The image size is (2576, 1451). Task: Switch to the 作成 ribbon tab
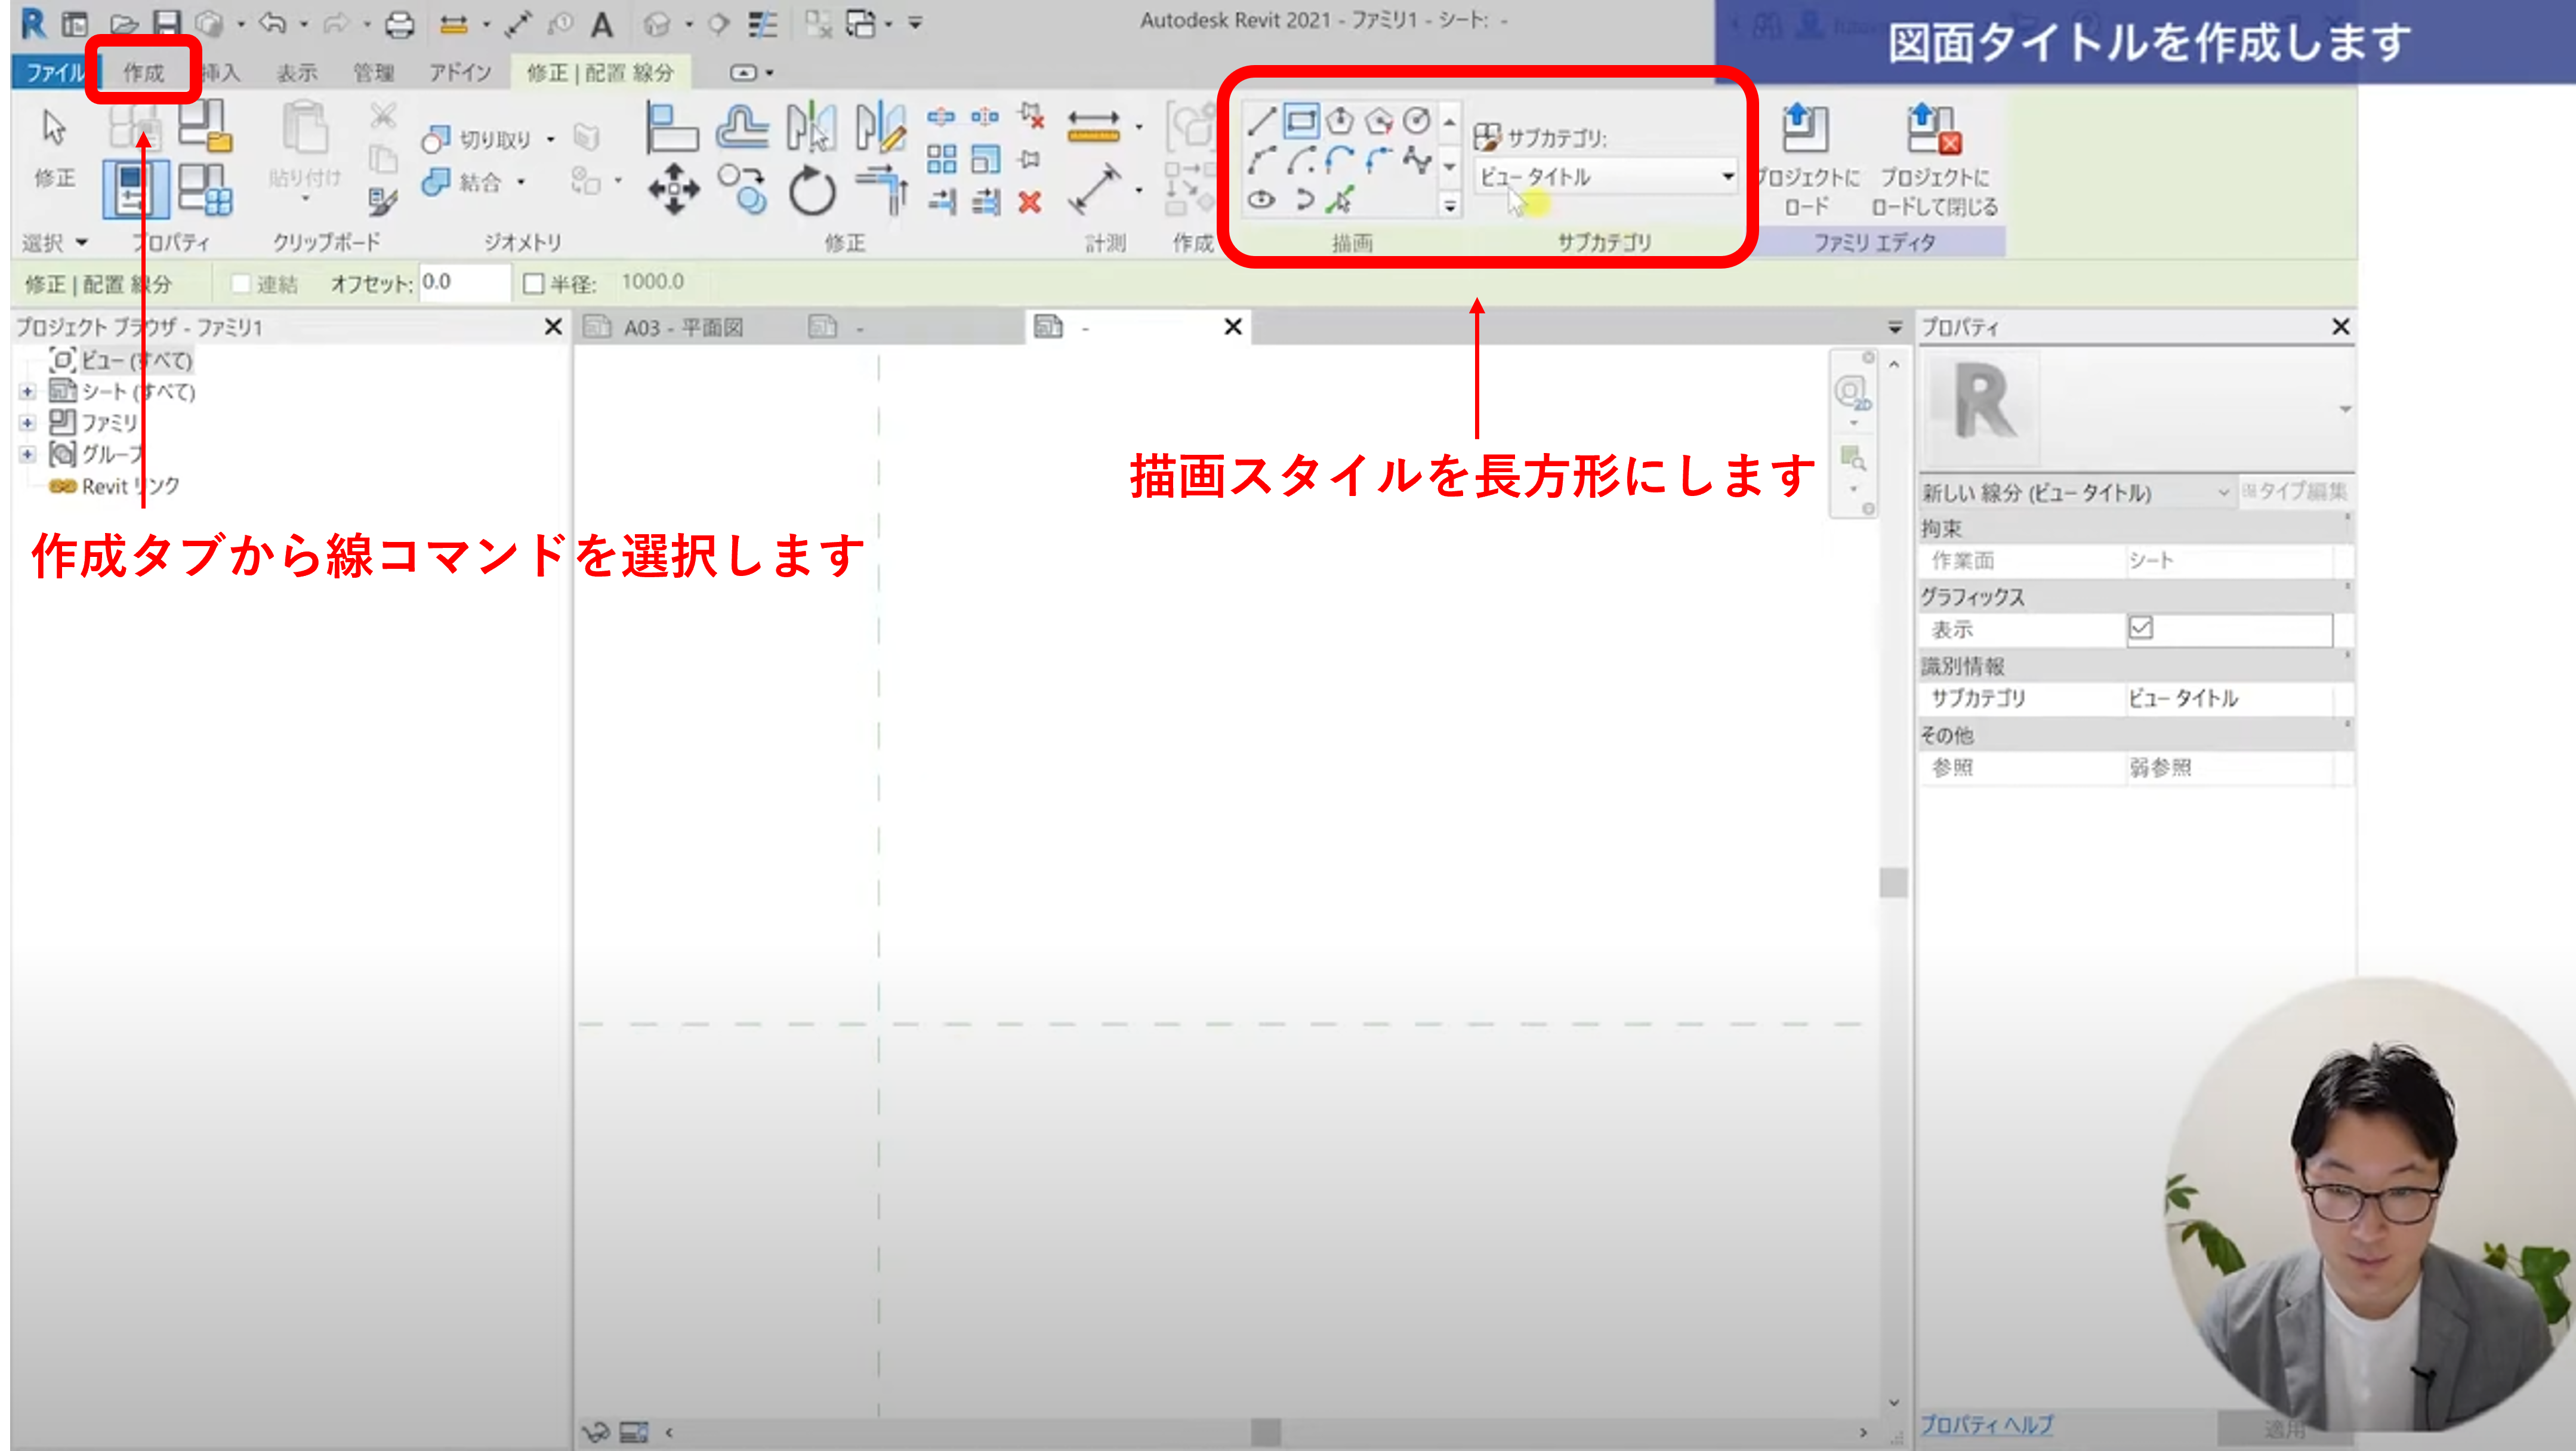(x=143, y=72)
